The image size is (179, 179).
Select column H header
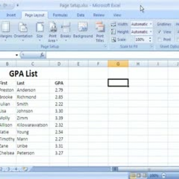coord(138,64)
